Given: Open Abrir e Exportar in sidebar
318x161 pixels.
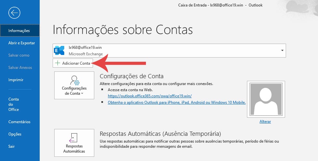Looking at the screenshot, I should pos(22,43).
